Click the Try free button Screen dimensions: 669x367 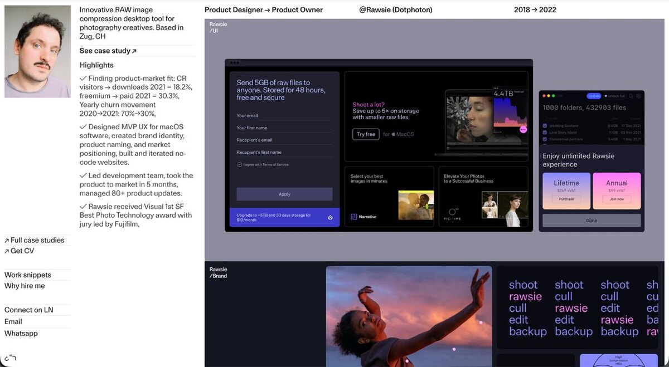(x=366, y=134)
